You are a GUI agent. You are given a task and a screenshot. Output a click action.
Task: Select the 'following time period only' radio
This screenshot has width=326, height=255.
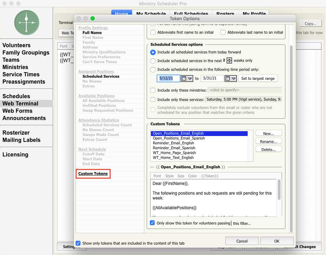point(153,69)
